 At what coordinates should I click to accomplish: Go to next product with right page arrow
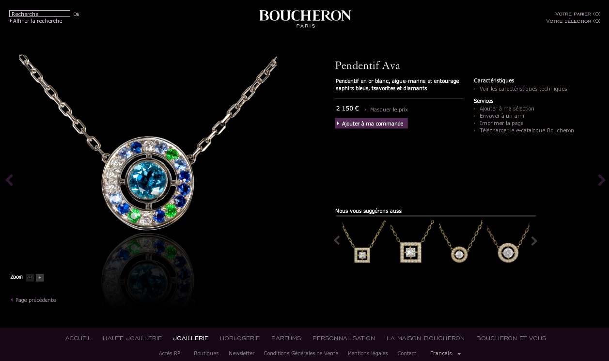point(601,180)
